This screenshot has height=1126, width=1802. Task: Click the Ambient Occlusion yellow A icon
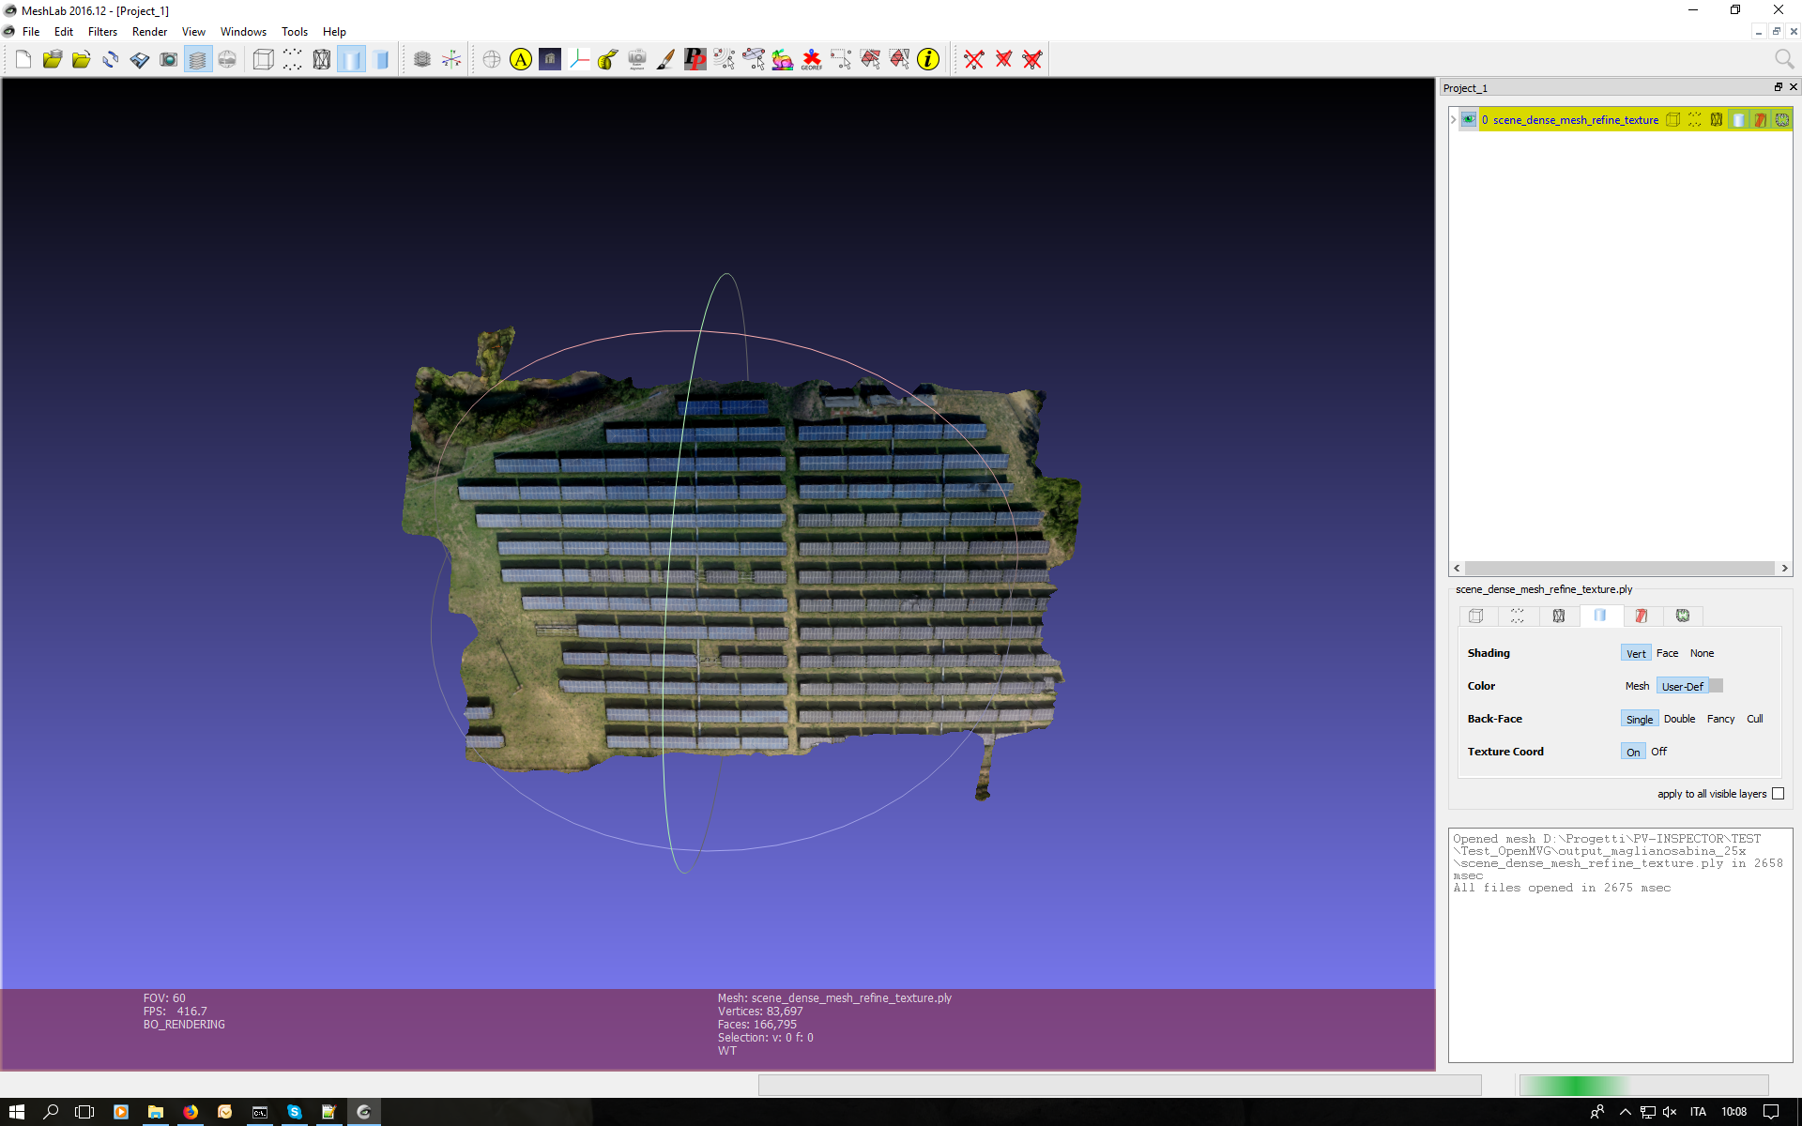click(x=521, y=59)
